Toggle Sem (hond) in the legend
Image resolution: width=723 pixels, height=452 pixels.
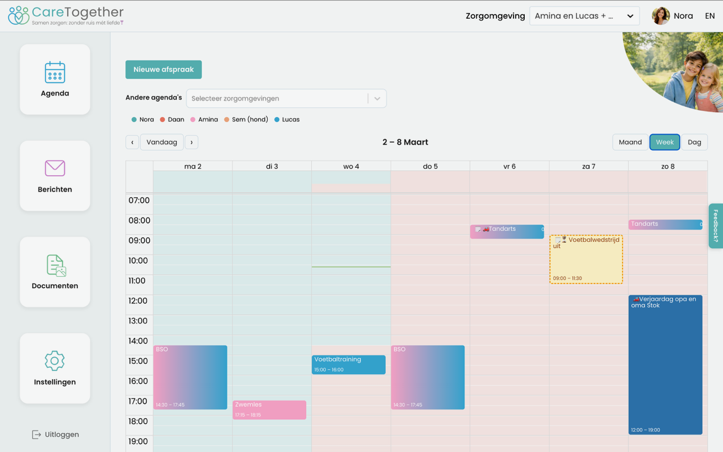246,120
